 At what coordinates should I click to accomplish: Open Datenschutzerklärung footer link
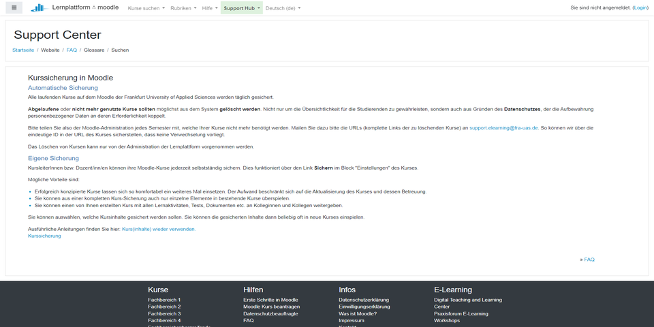(x=364, y=300)
